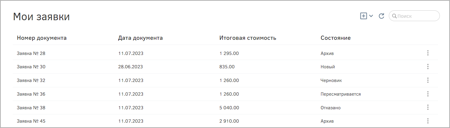Open the three-dot menu for Заявка № 36
Viewport: 450px width, 128px height.
[x=428, y=94]
